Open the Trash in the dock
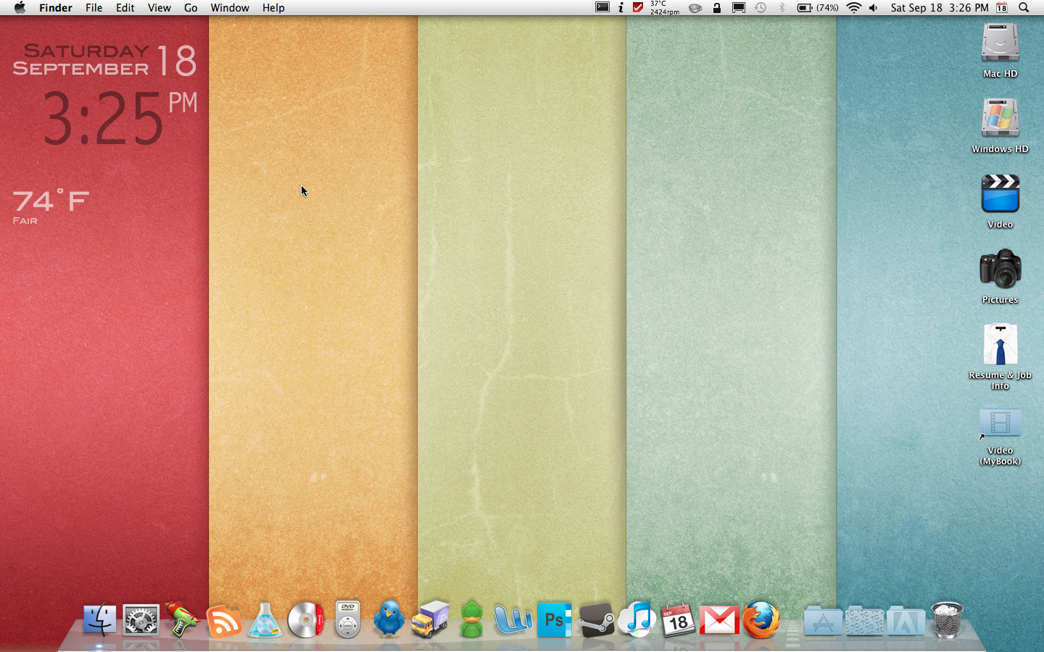Screen dimensions: 1044x652 coord(947,620)
